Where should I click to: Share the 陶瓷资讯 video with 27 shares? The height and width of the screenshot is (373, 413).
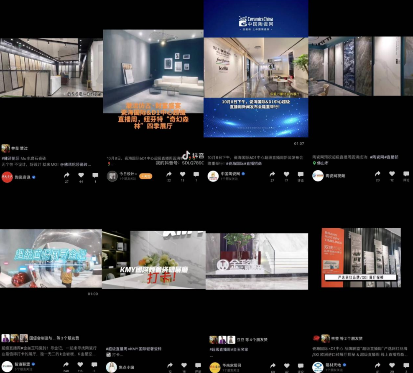(66, 175)
